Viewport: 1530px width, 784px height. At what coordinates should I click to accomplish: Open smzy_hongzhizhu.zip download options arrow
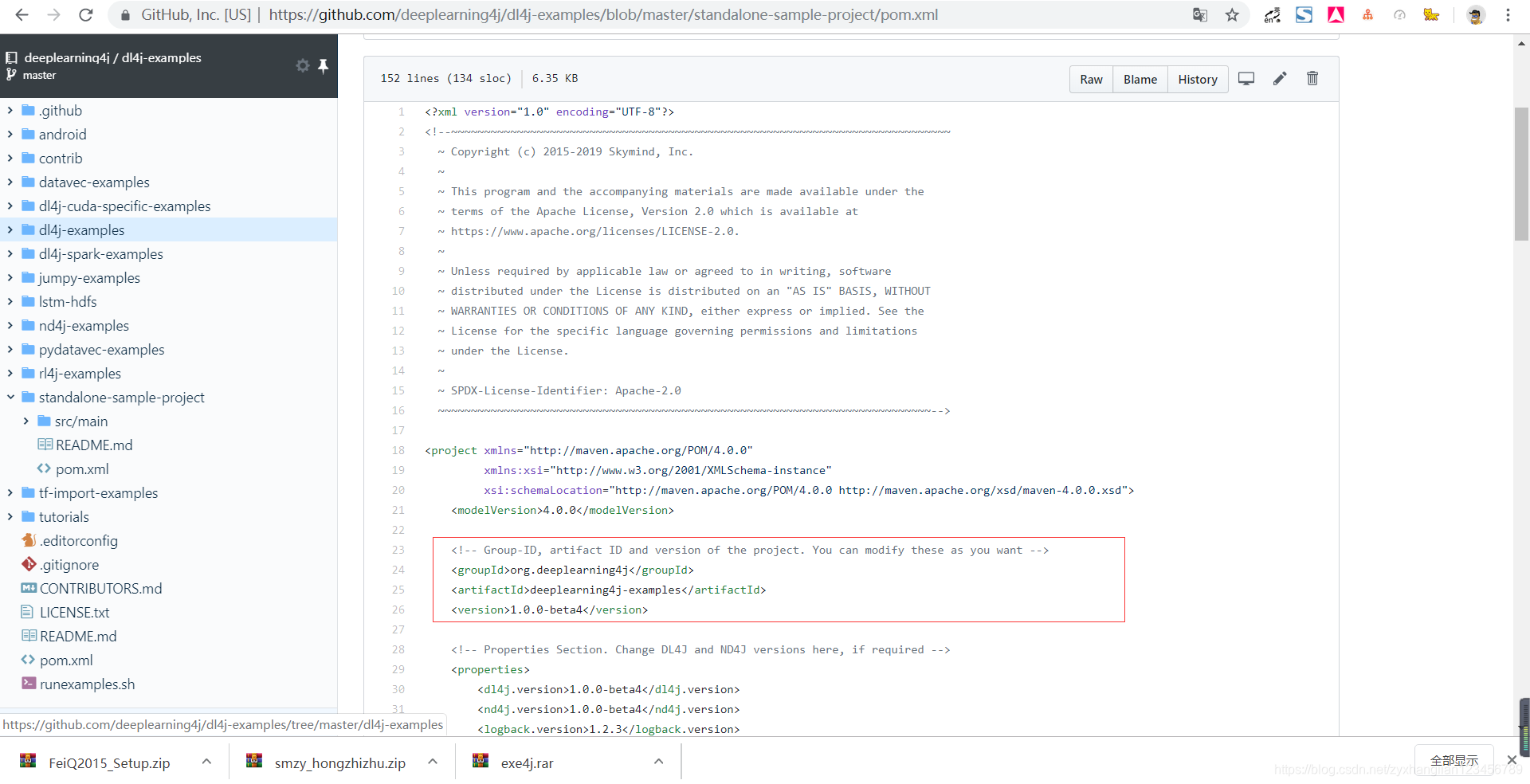coord(433,762)
